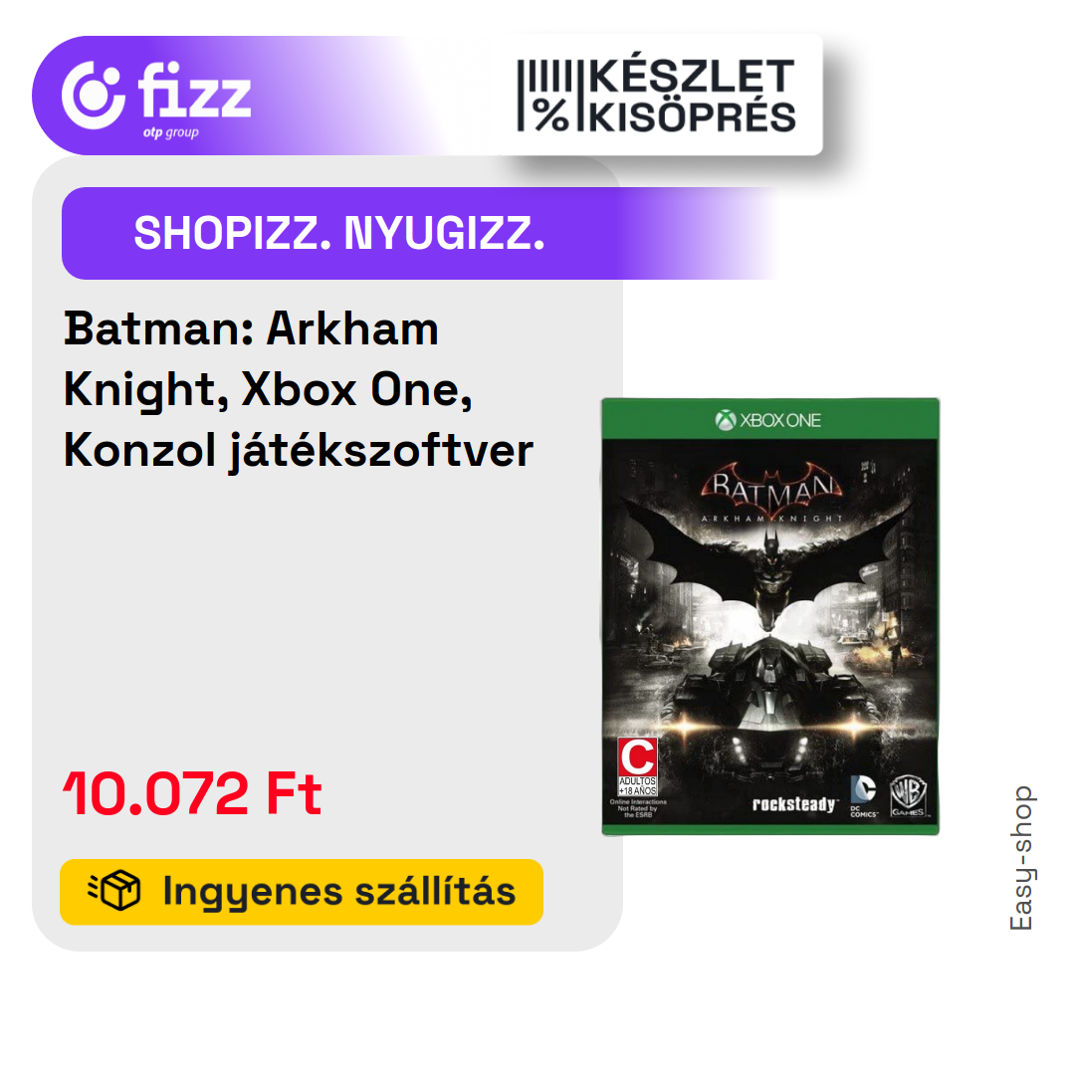Click the DC Comics logo
Viewport: 1075px width, 1075px height.
click(864, 796)
